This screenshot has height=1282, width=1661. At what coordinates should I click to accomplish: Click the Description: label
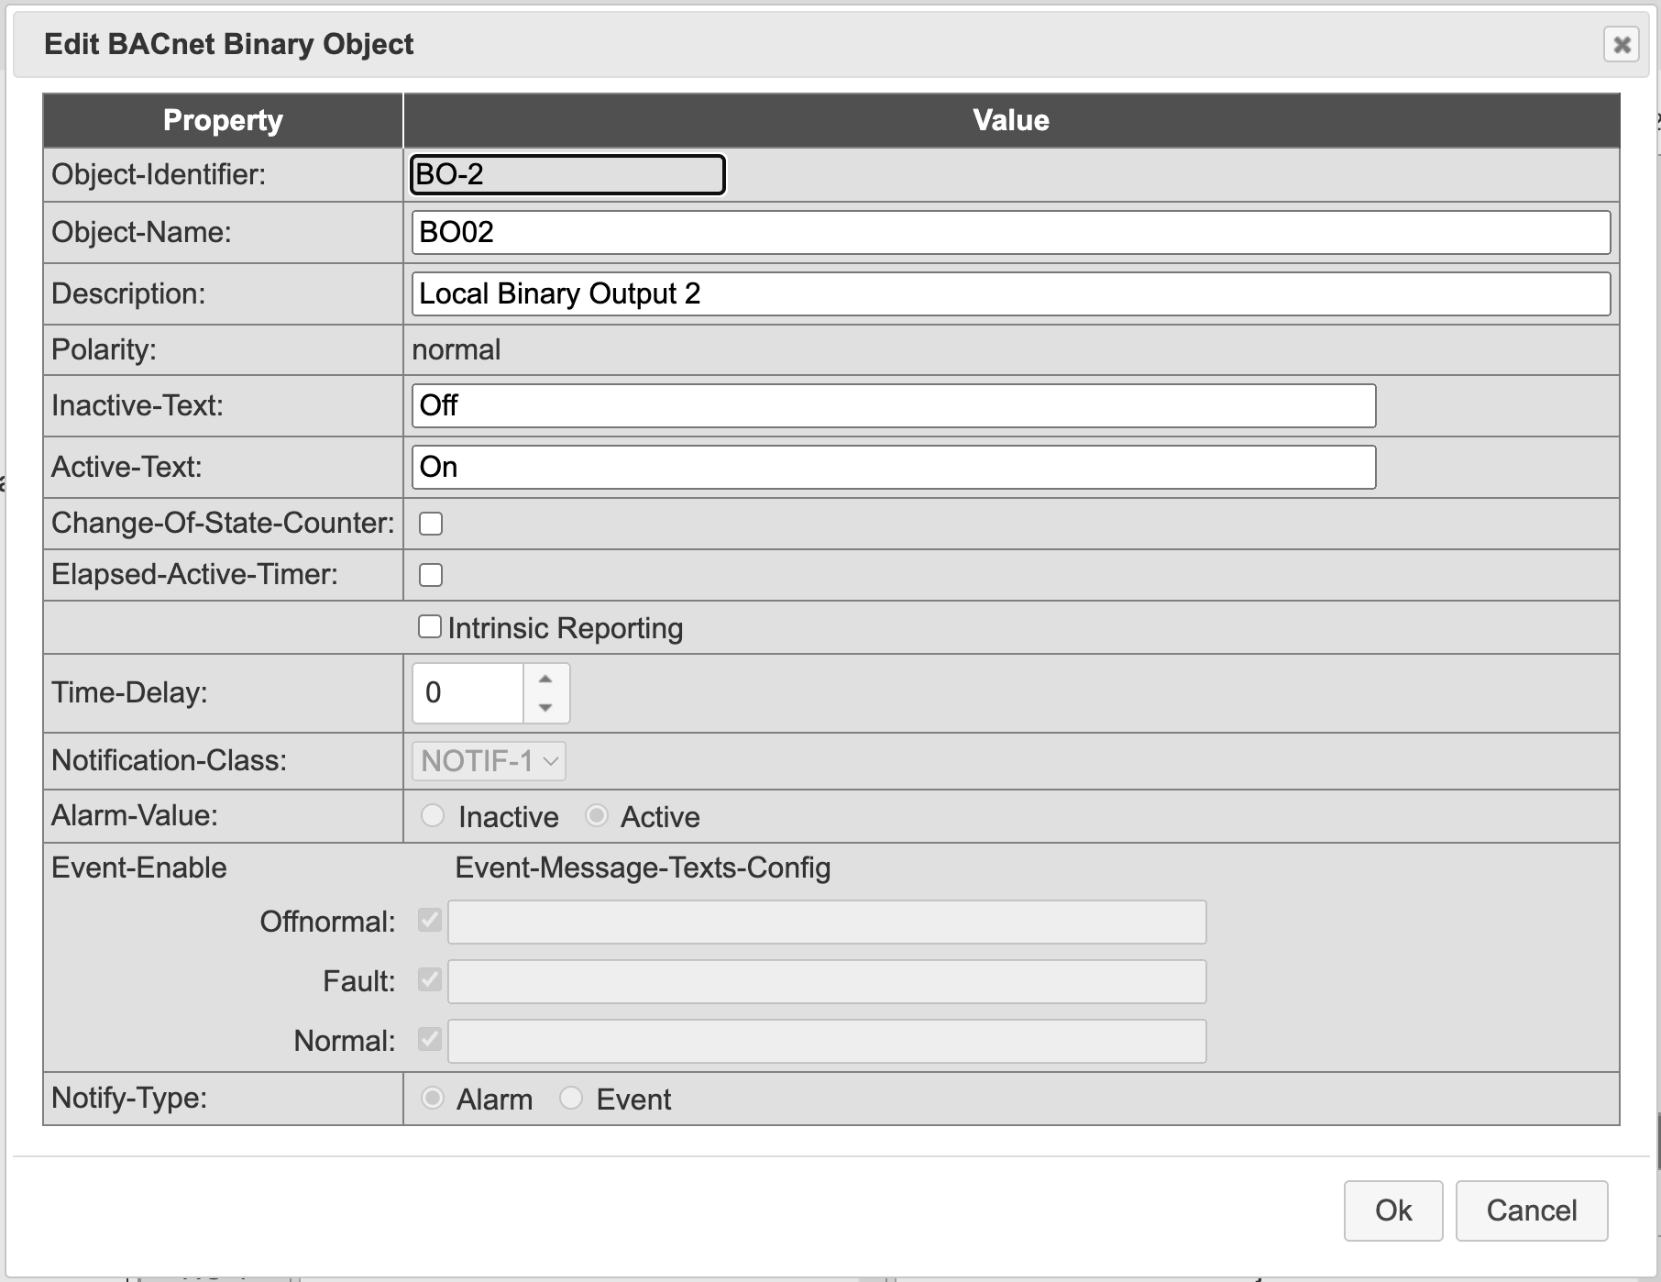[128, 293]
